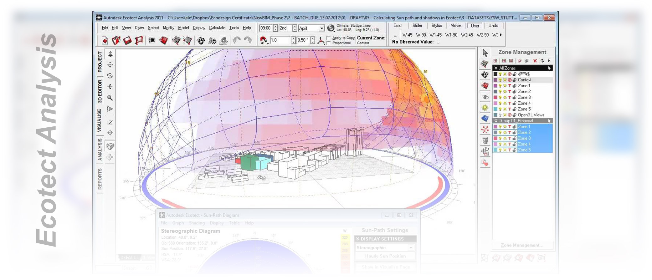Click the Slider button
Screen dimensions: 652x280
click(417, 26)
